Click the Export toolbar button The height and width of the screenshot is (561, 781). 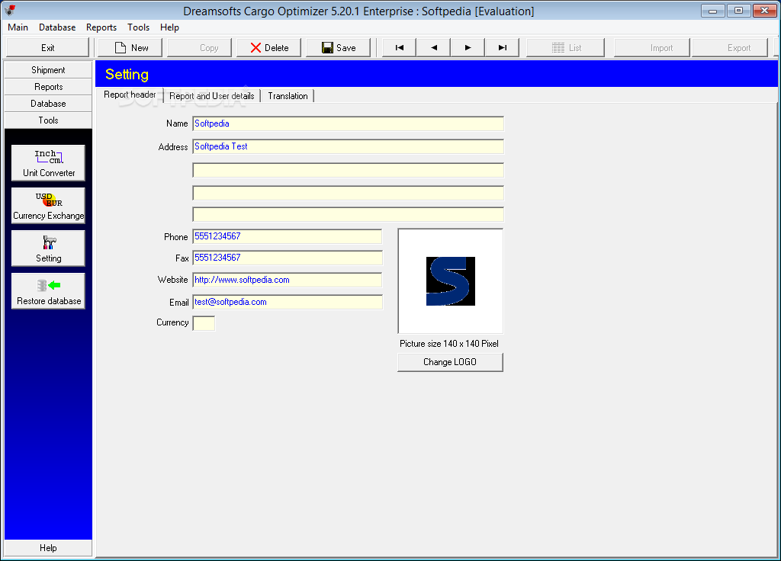(730, 48)
